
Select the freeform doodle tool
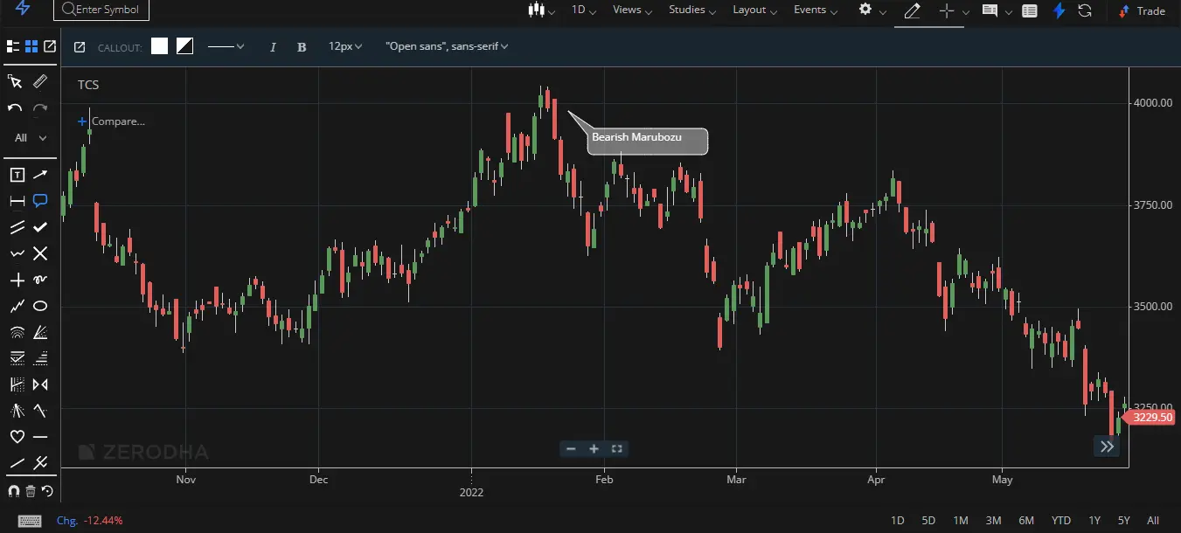[40, 280]
